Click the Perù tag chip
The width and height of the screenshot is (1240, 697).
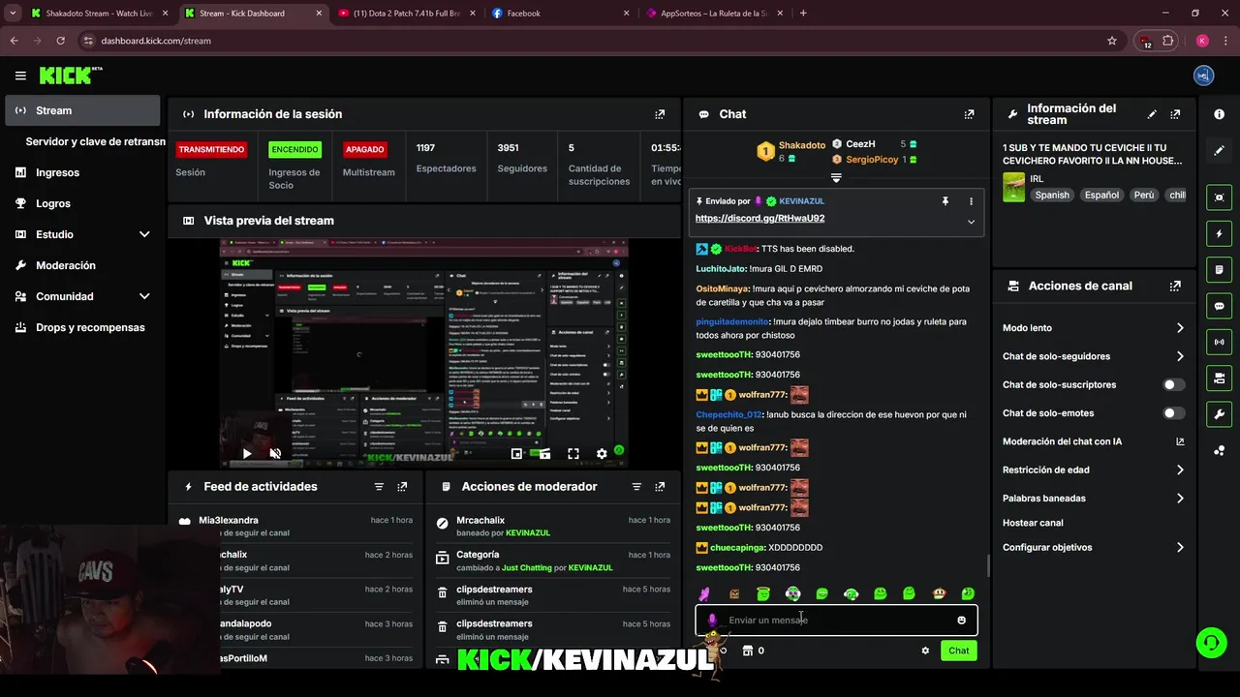tap(1144, 195)
